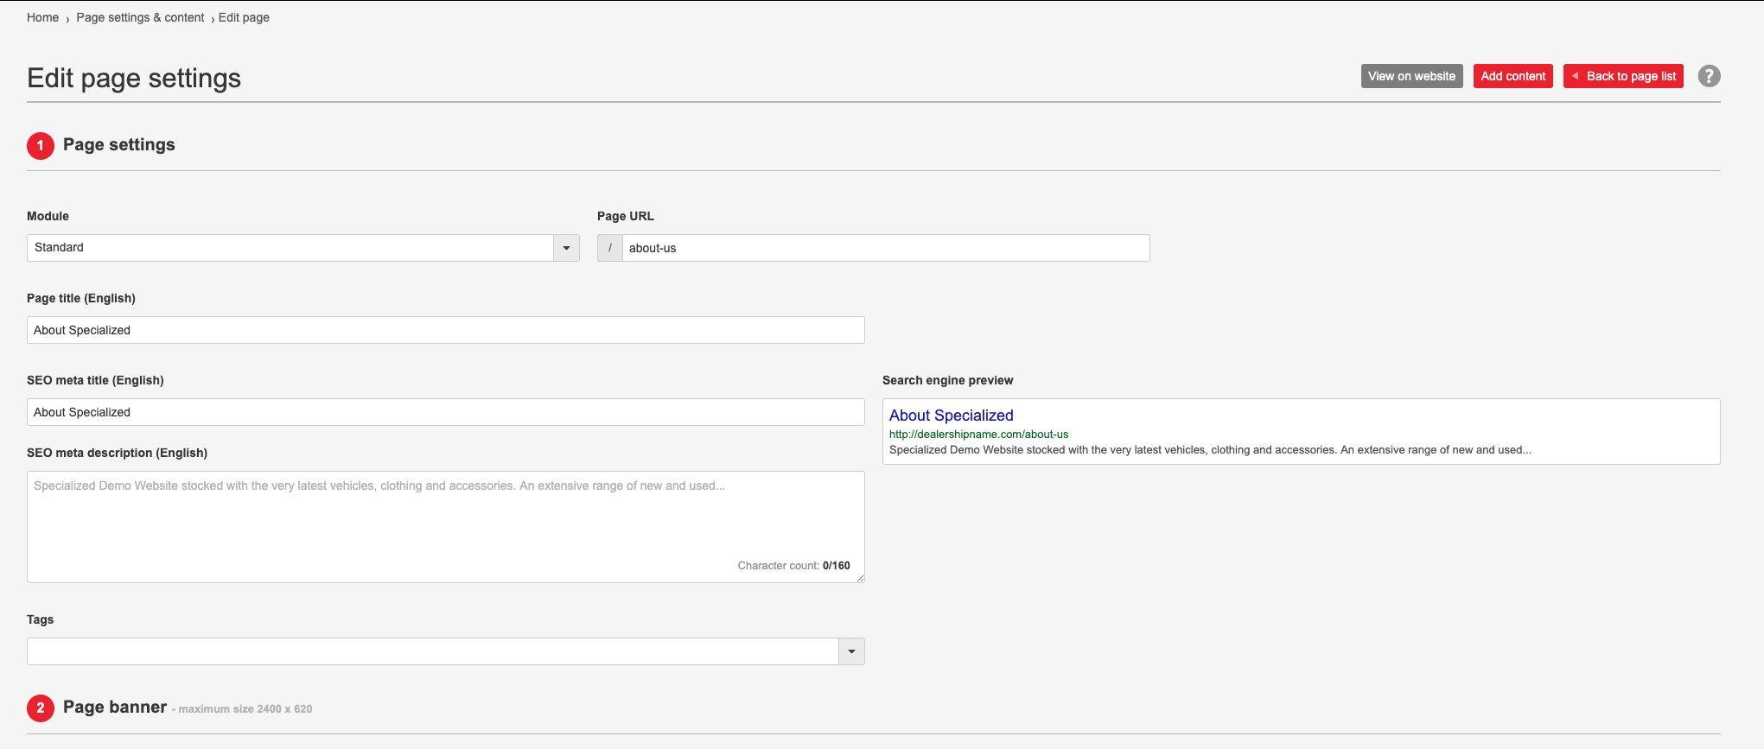Click the Edit page breadcrumb

pyautogui.click(x=244, y=17)
